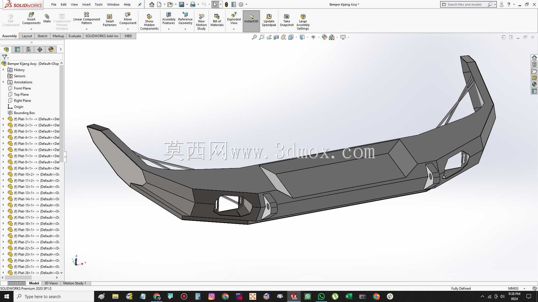Click the Zoom to Fit icon
538x302 pixels.
click(254, 37)
